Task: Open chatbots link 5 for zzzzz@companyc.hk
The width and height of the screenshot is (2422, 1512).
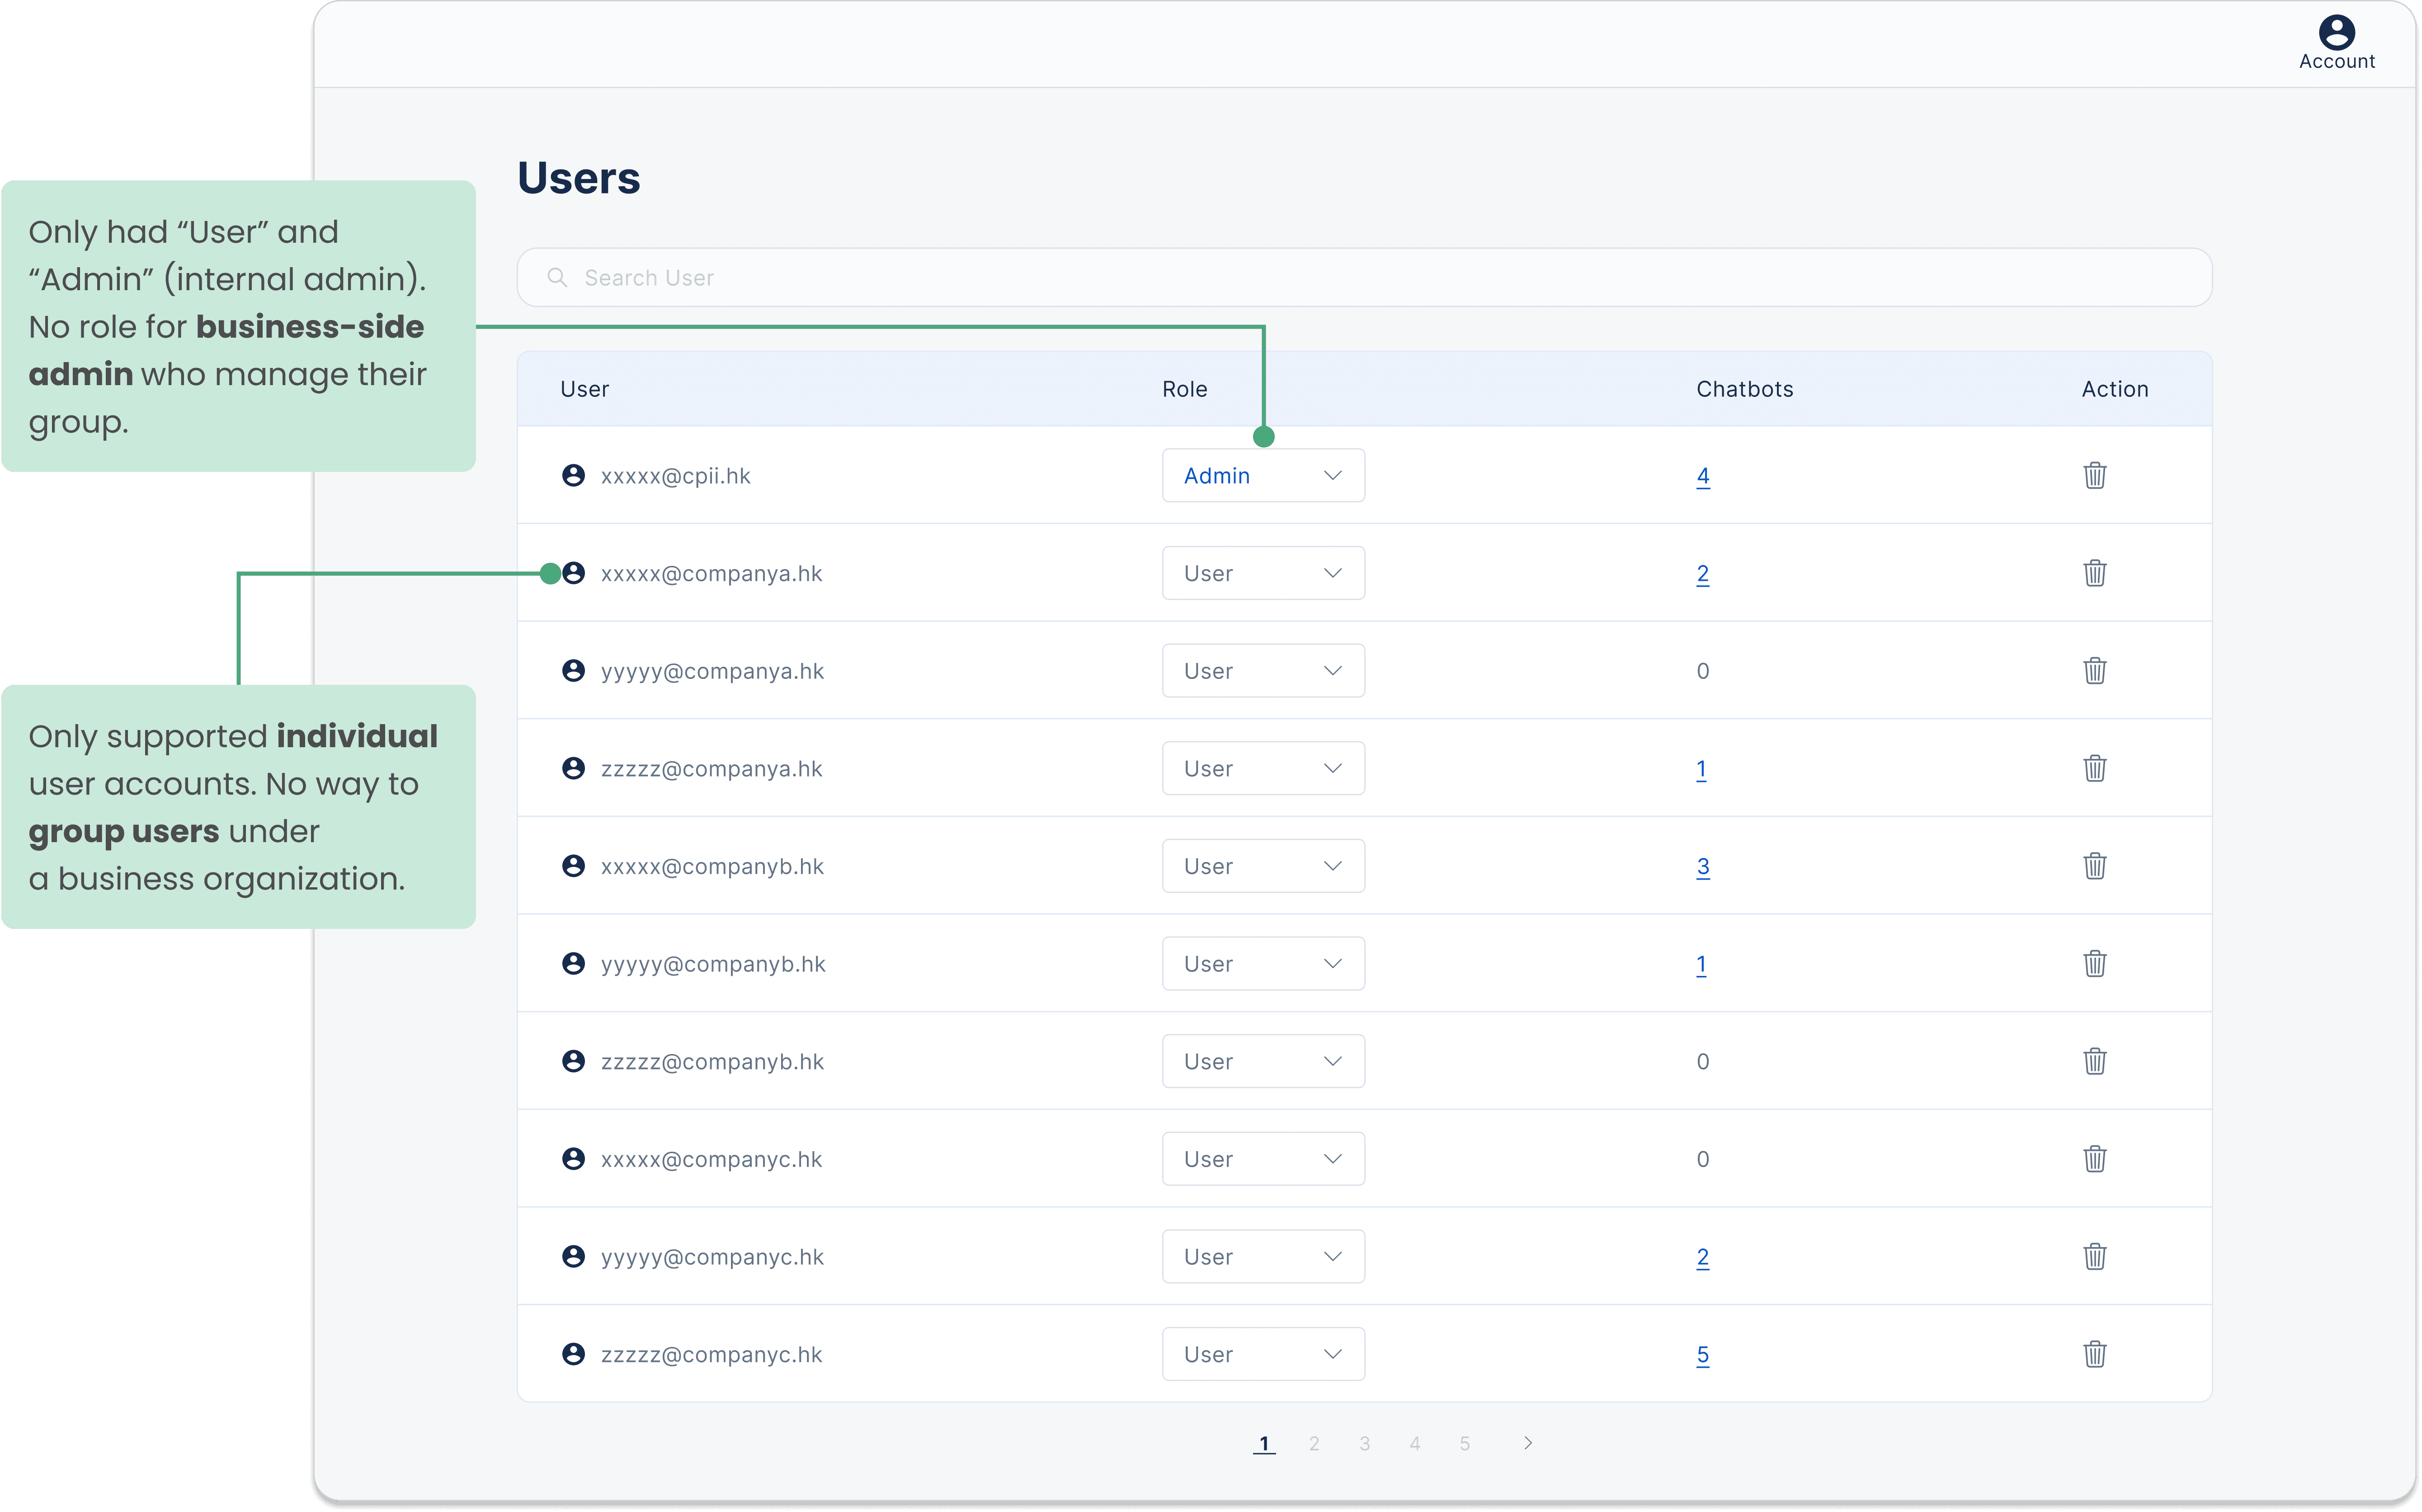Action: point(1702,1355)
